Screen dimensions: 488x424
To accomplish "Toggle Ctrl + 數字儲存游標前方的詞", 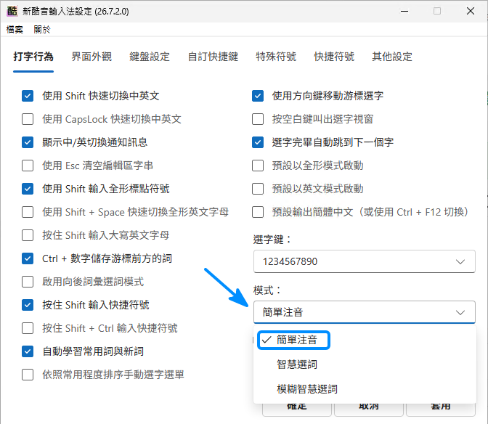I will [28, 258].
